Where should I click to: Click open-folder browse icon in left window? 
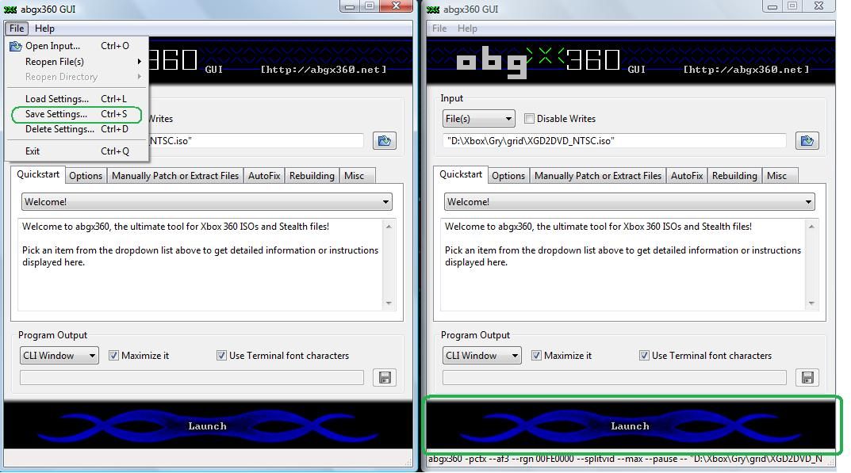tap(384, 141)
